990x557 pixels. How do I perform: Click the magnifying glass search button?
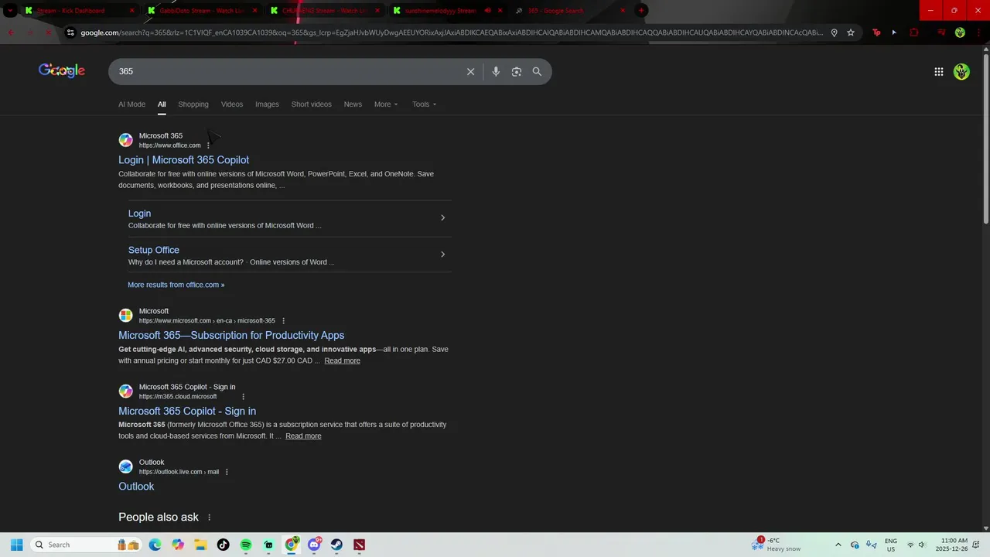(537, 71)
